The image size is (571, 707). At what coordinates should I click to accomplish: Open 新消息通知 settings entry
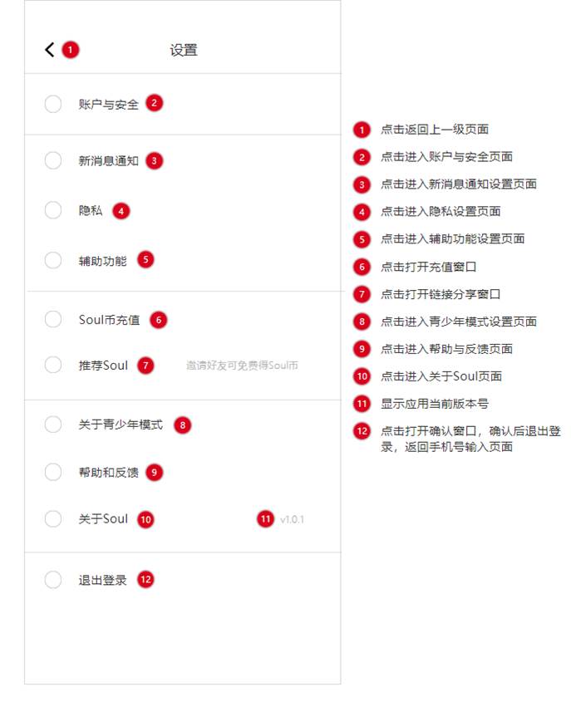click(109, 161)
